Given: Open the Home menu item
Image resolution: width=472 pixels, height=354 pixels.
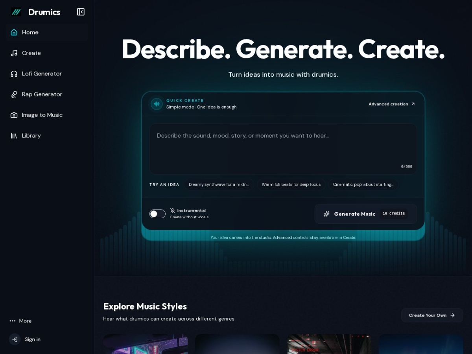Looking at the screenshot, I should click(47, 32).
